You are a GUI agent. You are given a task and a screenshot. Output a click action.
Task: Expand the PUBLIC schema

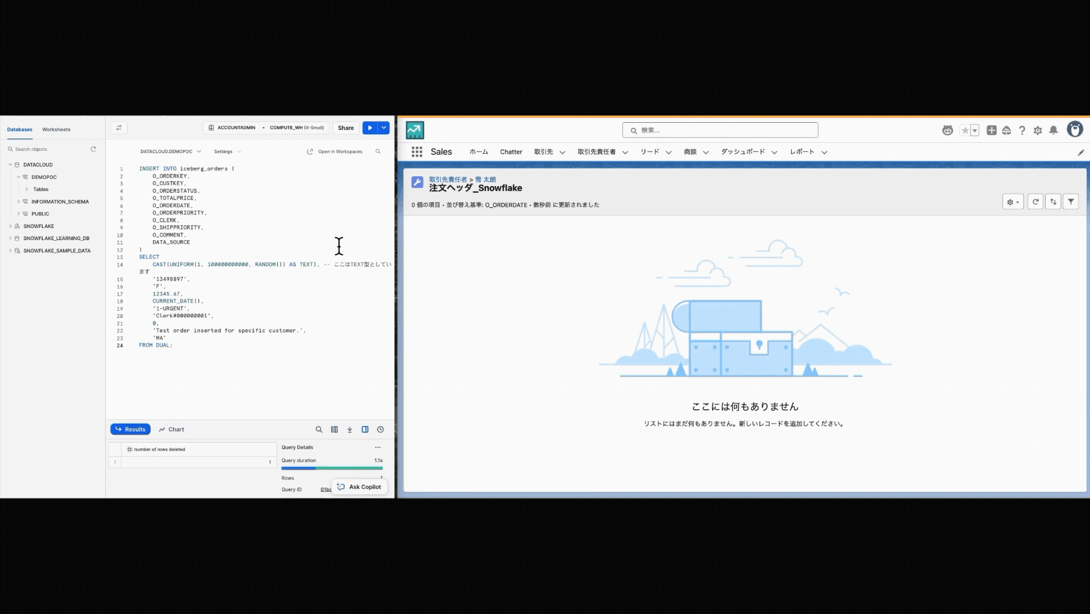point(18,214)
